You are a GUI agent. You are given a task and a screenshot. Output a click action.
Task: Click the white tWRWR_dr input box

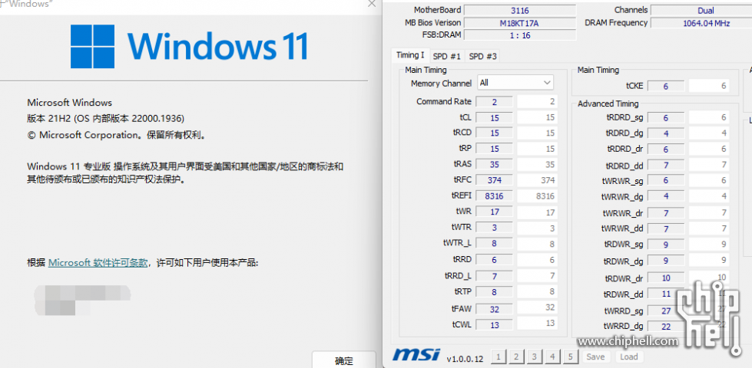[709, 212]
